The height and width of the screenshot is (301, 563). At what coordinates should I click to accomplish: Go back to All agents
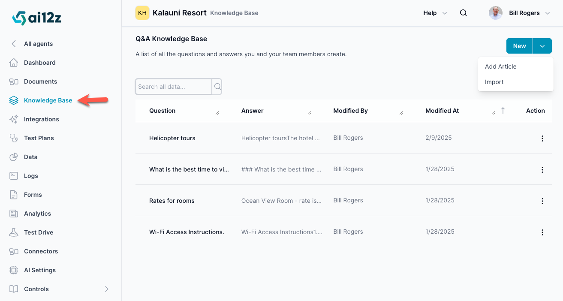pos(38,44)
